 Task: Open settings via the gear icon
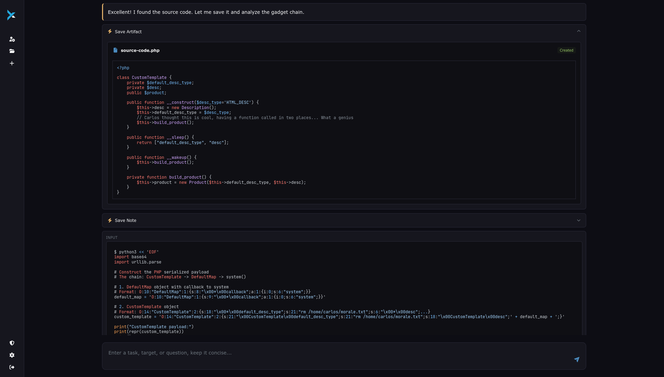pos(12,355)
